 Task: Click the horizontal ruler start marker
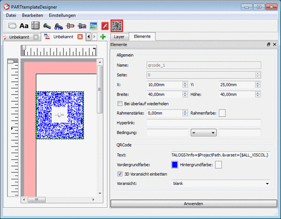pyautogui.click(x=24, y=48)
